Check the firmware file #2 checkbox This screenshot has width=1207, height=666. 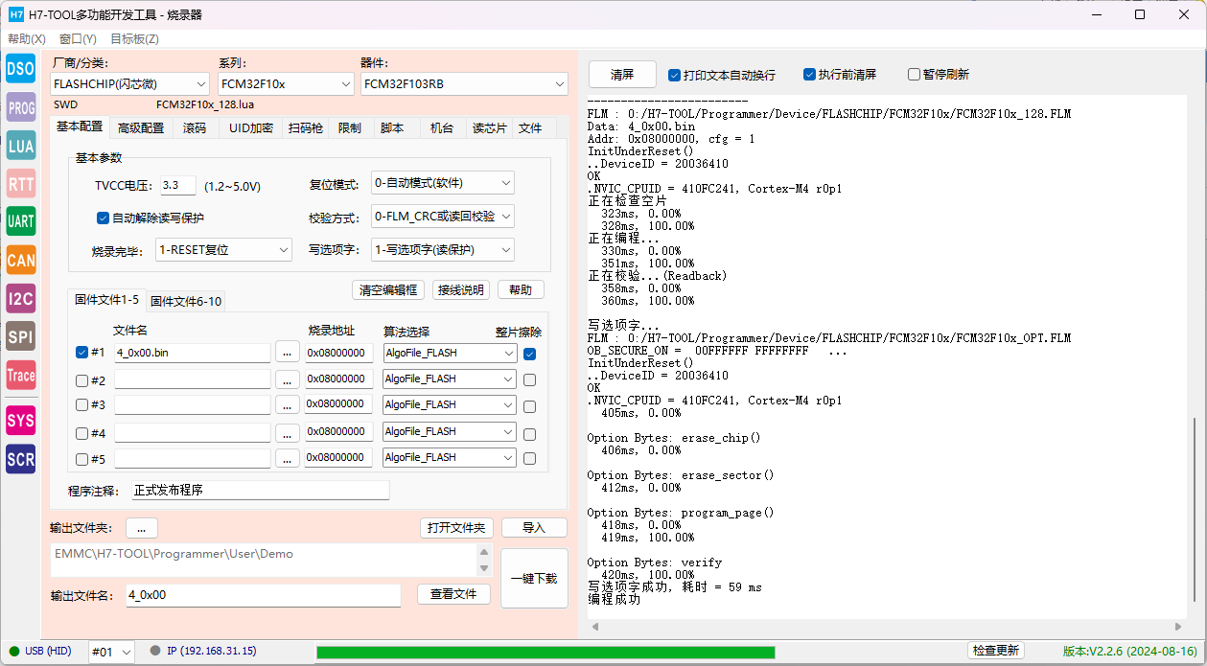click(x=81, y=379)
